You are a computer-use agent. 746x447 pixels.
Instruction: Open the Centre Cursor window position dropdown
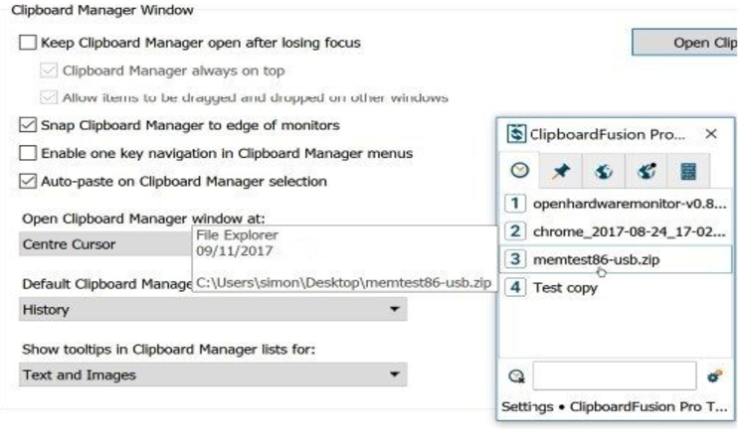104,244
